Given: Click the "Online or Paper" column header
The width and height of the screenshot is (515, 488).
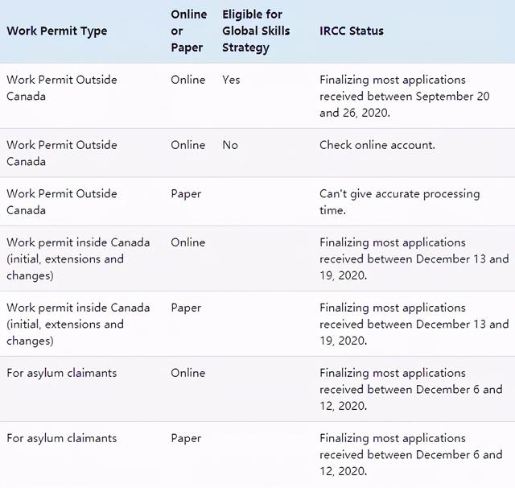Looking at the screenshot, I should [188, 31].
